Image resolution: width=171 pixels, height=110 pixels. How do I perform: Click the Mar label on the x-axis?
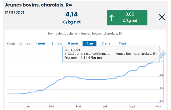(x=52, y=106)
